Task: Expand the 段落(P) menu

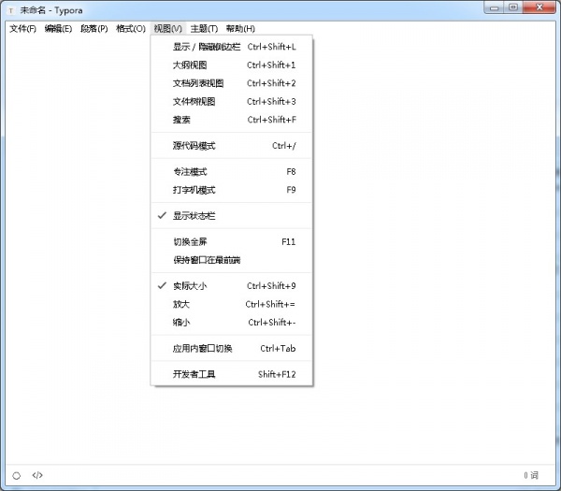Action: [x=93, y=29]
